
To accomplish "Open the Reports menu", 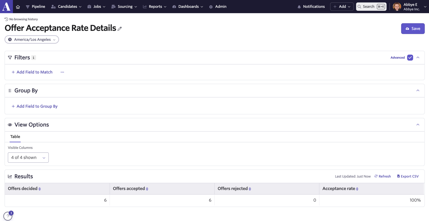I will (155, 7).
